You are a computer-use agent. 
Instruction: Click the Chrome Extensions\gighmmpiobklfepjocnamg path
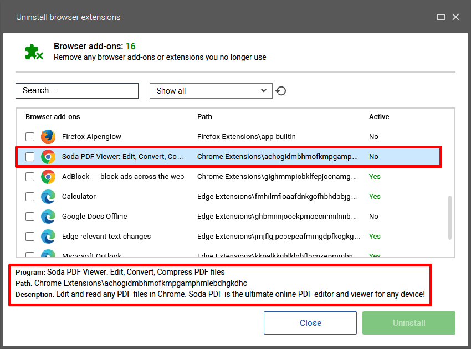pos(277,177)
